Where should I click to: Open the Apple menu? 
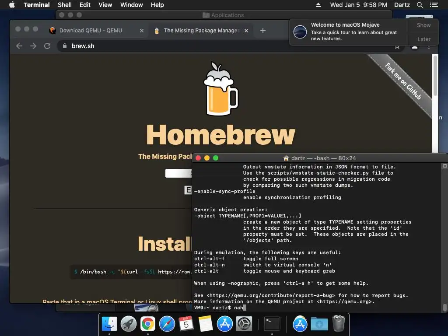coord(12,5)
